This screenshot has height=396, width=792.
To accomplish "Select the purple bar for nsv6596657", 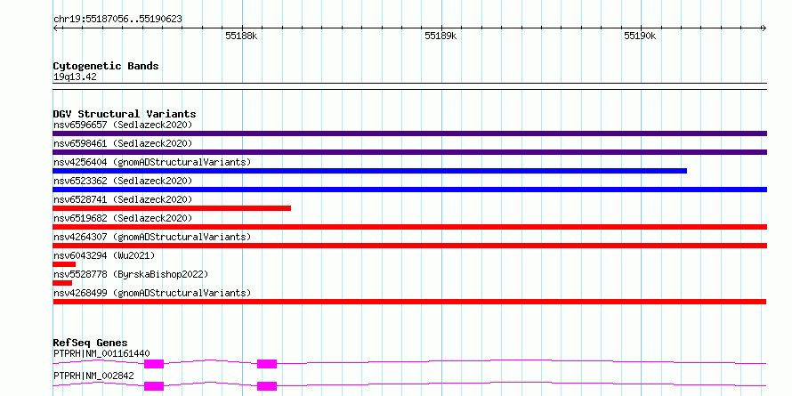I will tap(409, 133).
